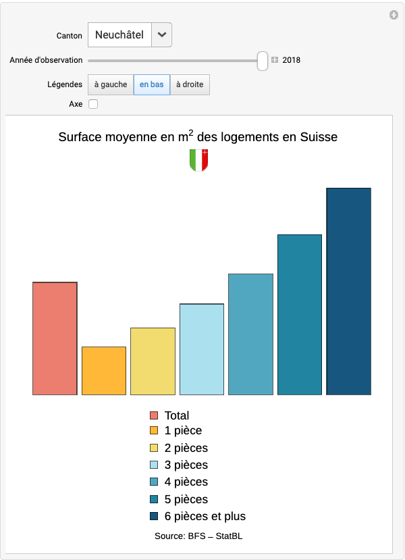405x560 pixels.
Task: Click the tallest dark blue bar
Action: (348, 291)
